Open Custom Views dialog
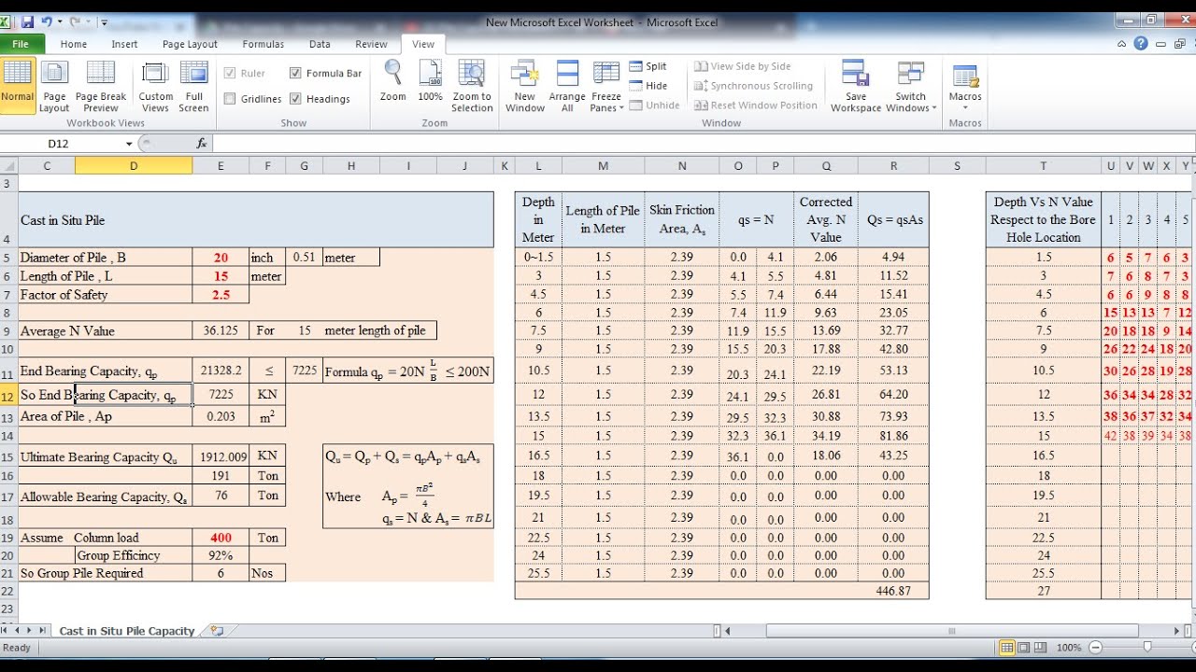 click(x=156, y=86)
